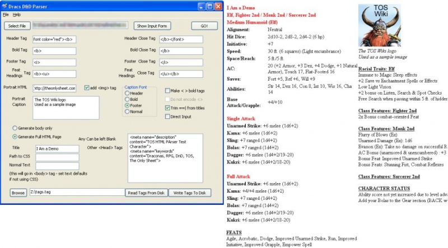Click 'Elf, Fighter 2nd / Monk 2nd' class line
448x248 pixels.
(x=272, y=15)
